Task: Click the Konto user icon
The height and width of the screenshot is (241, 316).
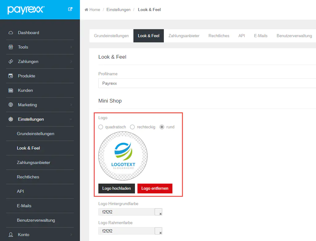Action: (x=11, y=235)
